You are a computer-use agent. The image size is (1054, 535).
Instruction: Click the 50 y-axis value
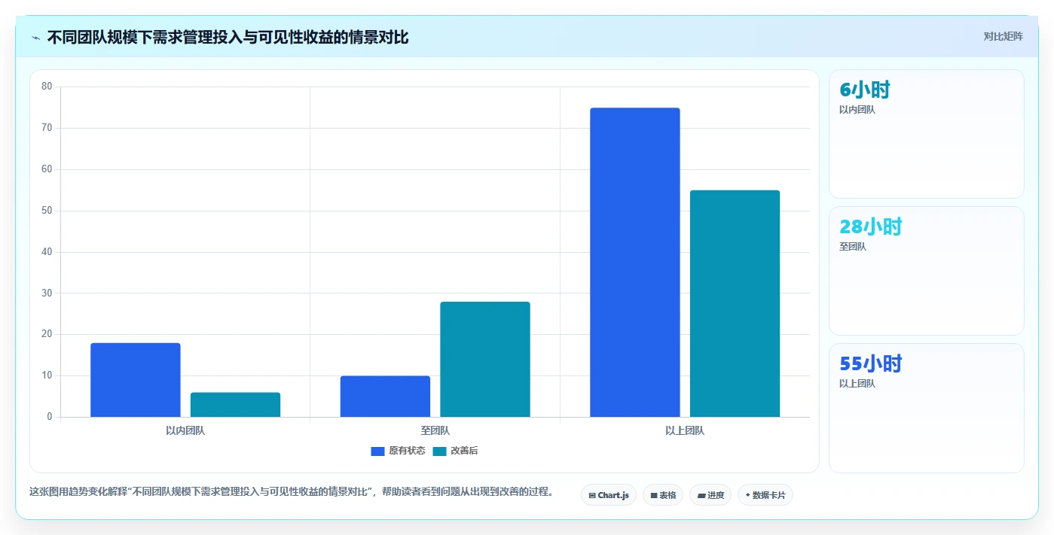pos(47,211)
